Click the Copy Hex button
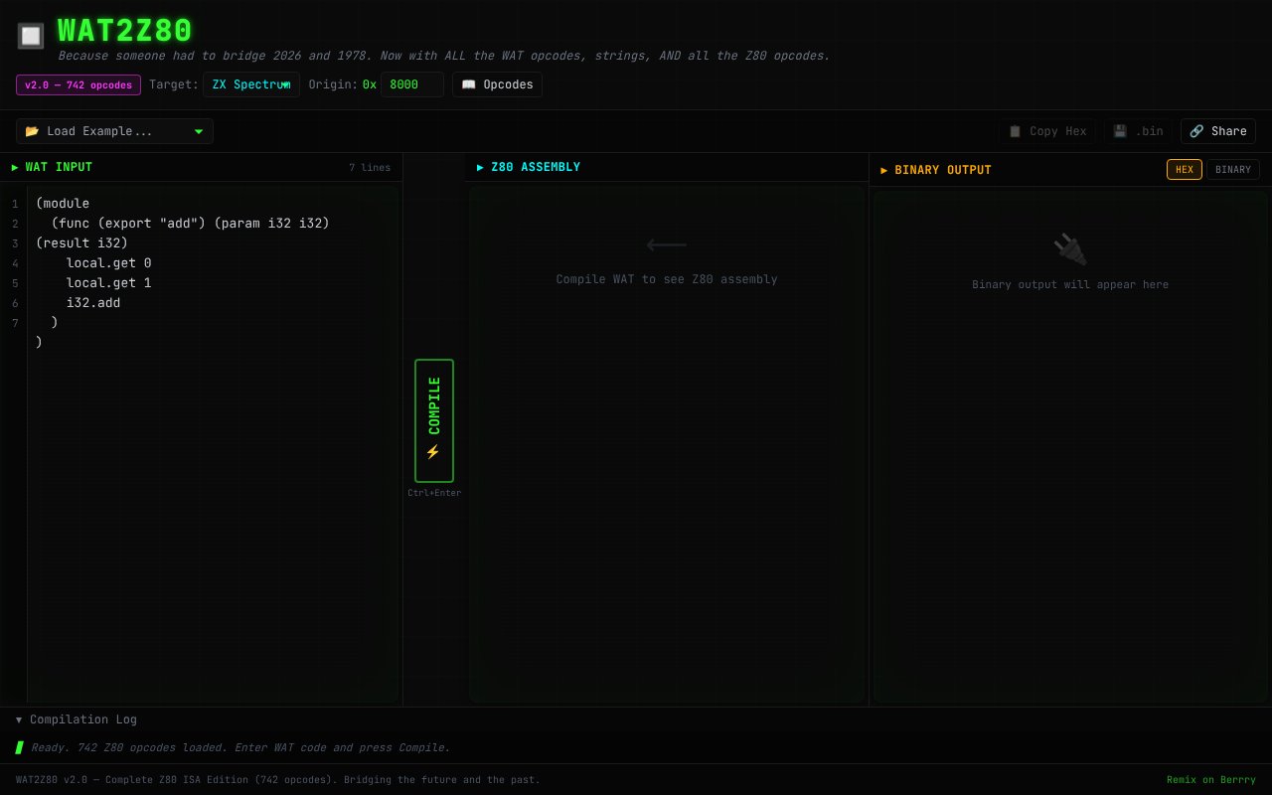 pos(1047,131)
